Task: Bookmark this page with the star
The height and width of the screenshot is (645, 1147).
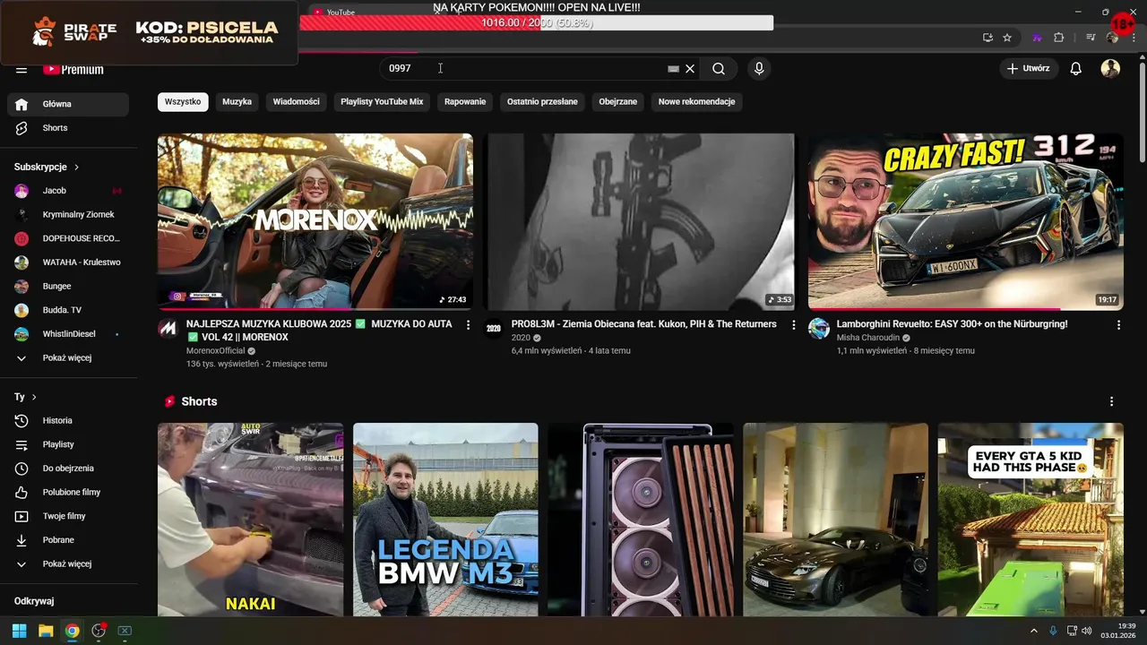Action: tap(1007, 38)
